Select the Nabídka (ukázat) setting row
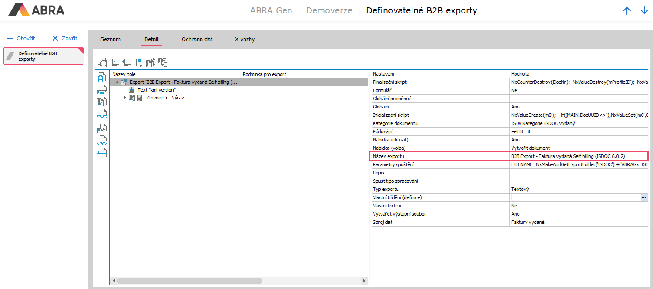This screenshot has width=653, height=289. point(509,140)
